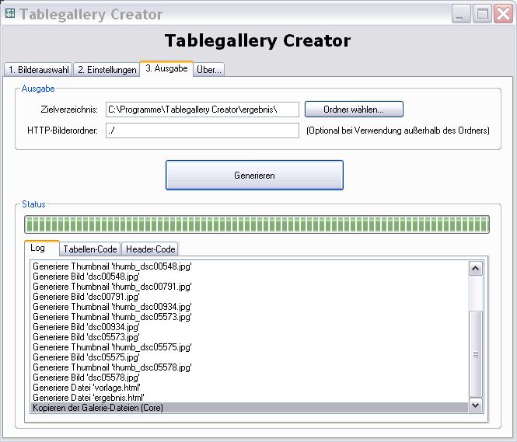Screen dimensions: 517x442
Task: Click the Ordner wählen... button
Action: click(x=354, y=110)
